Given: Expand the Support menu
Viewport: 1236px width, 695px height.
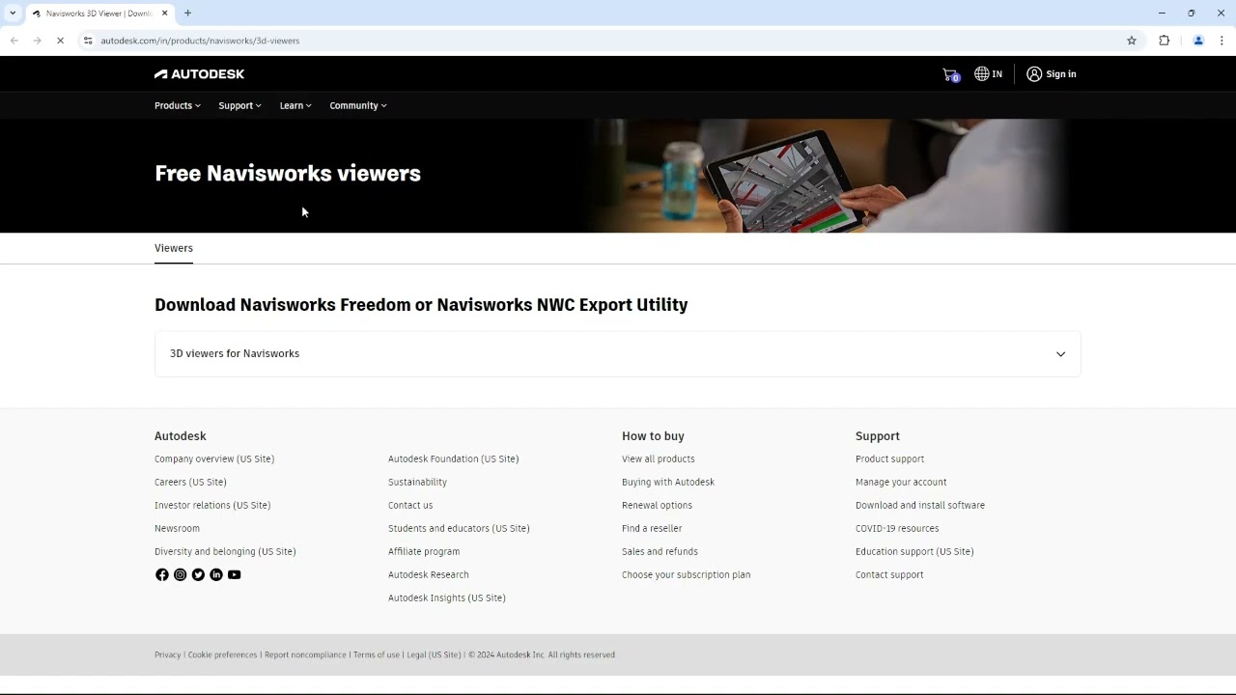Looking at the screenshot, I should (x=239, y=106).
